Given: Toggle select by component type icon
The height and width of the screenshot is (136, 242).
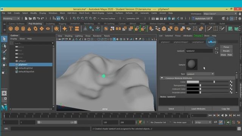Looking at the screenshot, I should 62,19.
